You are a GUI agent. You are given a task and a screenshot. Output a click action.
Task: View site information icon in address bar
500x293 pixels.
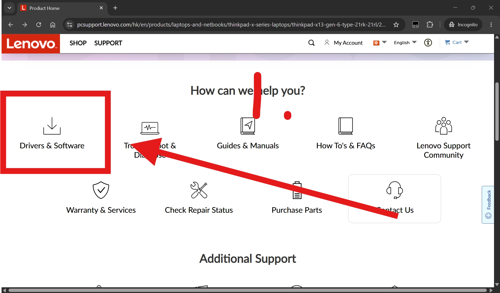tap(69, 25)
